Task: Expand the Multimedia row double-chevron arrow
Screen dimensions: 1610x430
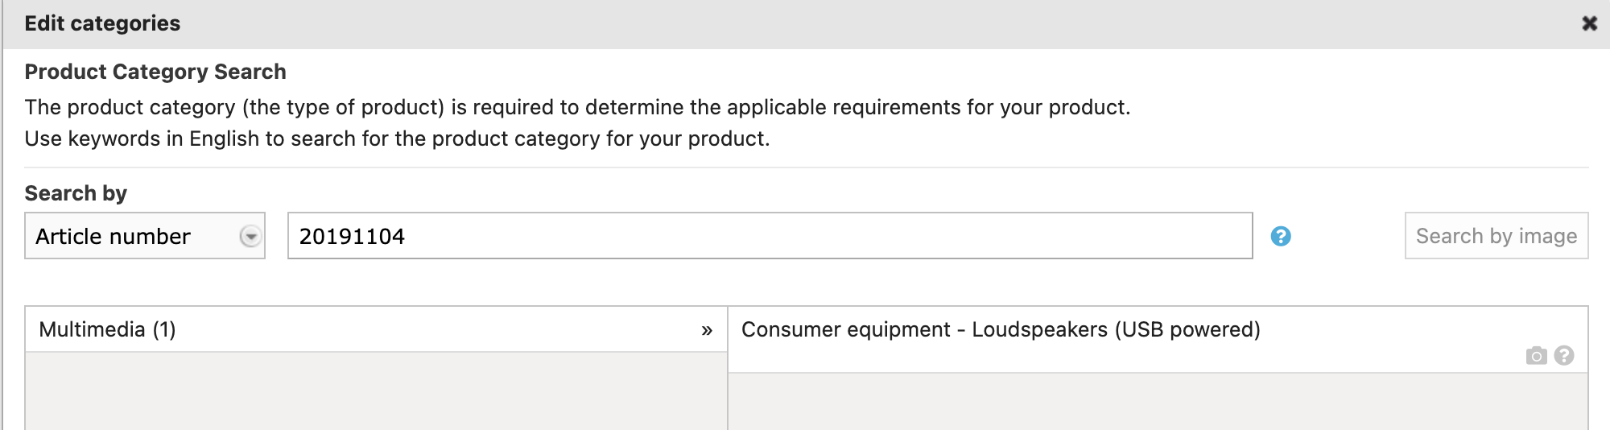Action: 707,330
